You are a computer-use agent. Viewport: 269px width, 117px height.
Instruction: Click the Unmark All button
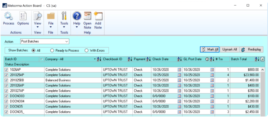point(230,49)
